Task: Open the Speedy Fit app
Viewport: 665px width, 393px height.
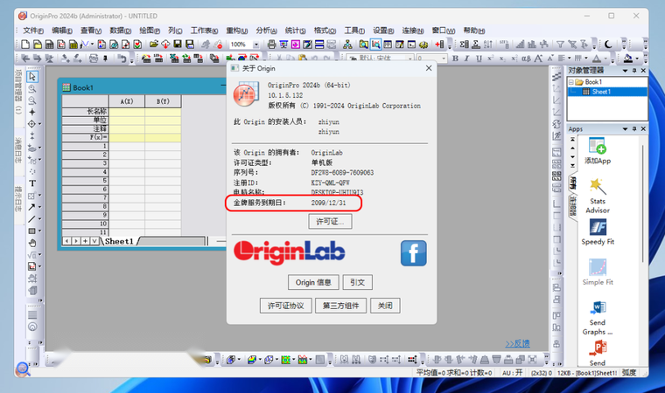Action: click(x=598, y=232)
